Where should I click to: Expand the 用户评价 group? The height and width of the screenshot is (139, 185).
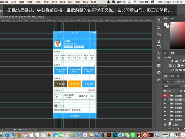[169, 99]
